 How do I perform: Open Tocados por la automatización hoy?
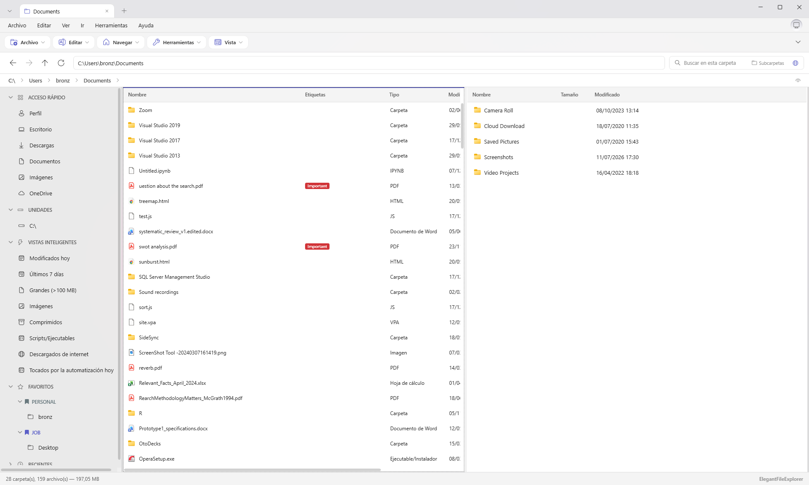(x=72, y=370)
